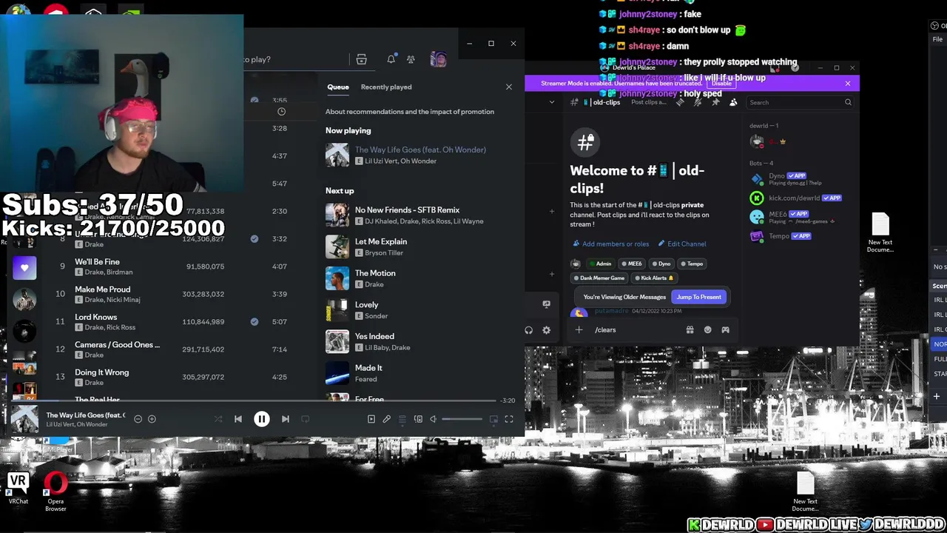Dismiss the Discord Streamer Mode banner
Viewport: 947px width, 533px height.
848,84
